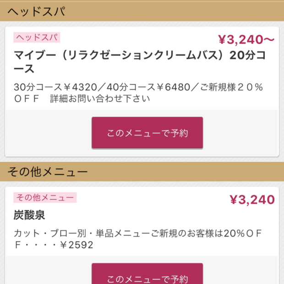Tap the その他メニュー section header bar
284x284 pixels.
tap(142, 172)
